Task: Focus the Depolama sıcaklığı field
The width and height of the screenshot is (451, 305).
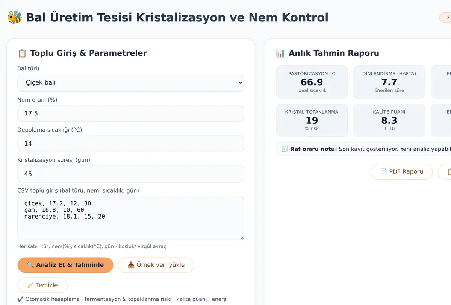Action: pos(131,143)
